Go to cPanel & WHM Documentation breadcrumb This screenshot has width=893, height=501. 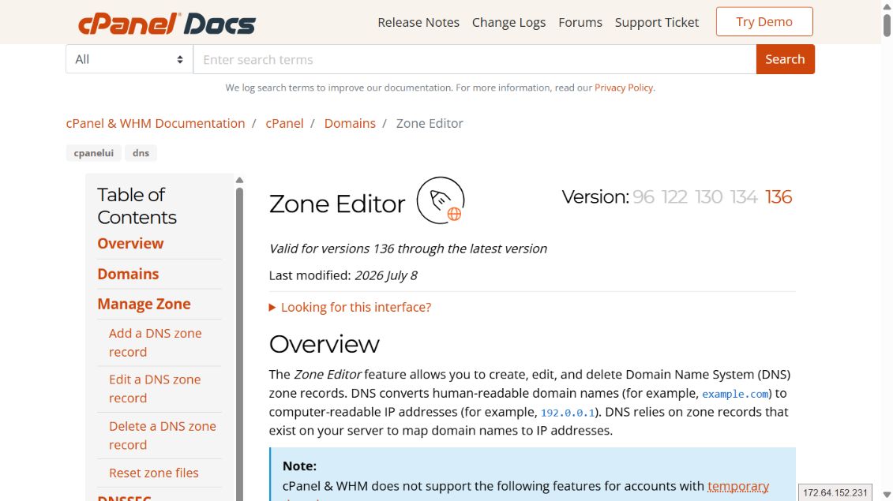click(x=156, y=123)
